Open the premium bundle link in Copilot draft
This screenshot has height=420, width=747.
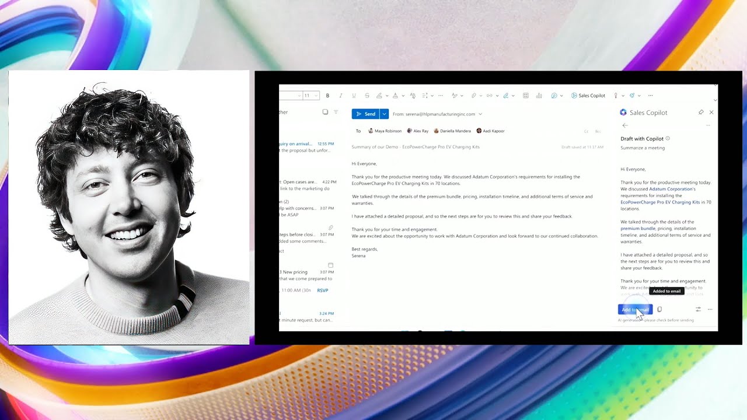638,229
